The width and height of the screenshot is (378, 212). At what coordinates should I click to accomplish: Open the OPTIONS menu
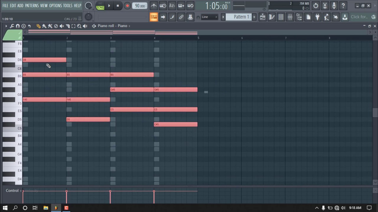pos(56,6)
